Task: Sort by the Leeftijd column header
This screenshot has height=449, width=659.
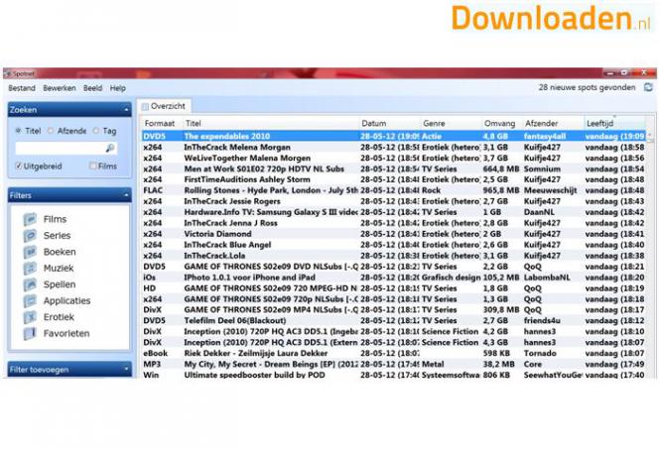Action: coord(615,123)
